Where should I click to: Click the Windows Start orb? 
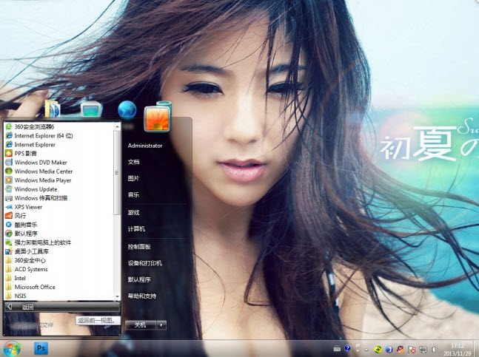12,348
